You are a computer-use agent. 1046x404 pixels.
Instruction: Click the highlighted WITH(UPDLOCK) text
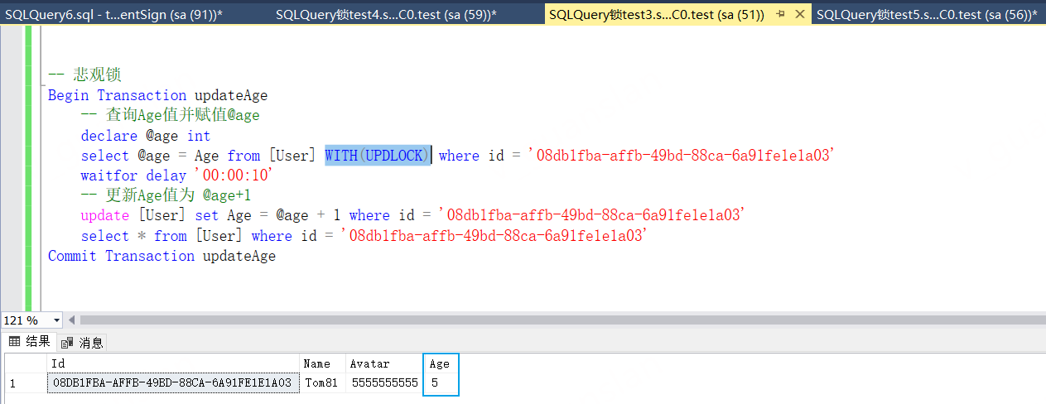pyautogui.click(x=377, y=156)
